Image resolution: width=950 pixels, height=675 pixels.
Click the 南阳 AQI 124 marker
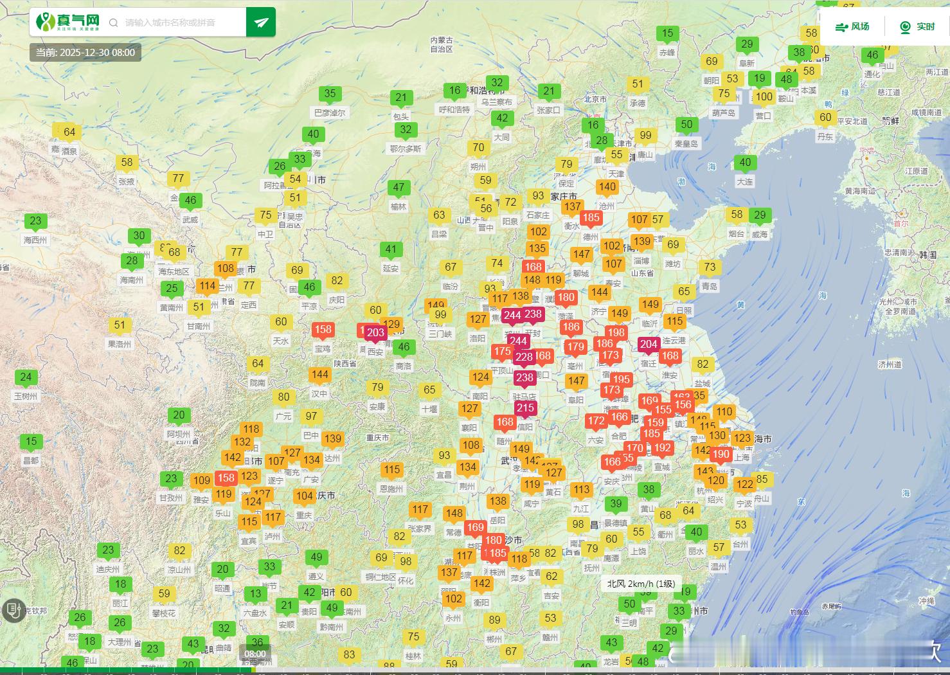click(x=480, y=379)
